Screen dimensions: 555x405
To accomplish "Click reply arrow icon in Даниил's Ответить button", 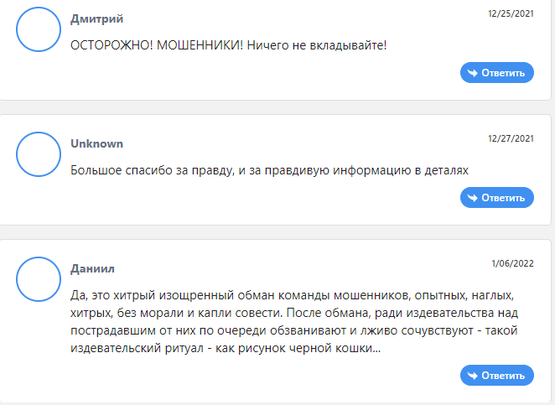I will coord(473,376).
